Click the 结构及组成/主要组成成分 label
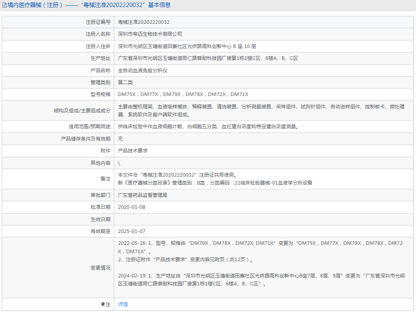 point(82,111)
